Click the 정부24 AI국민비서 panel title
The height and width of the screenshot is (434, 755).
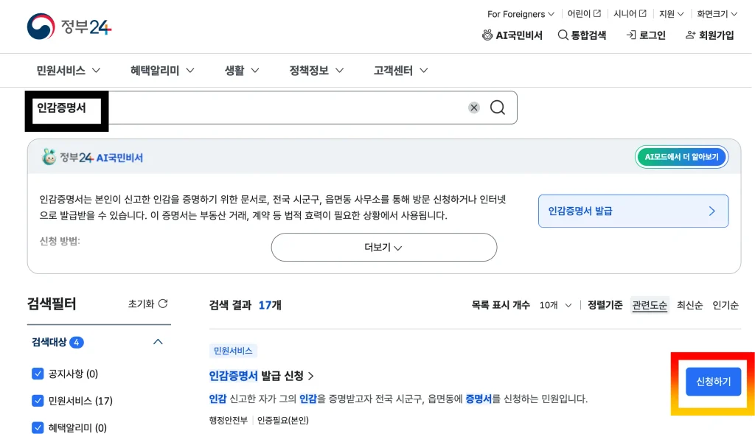point(101,158)
